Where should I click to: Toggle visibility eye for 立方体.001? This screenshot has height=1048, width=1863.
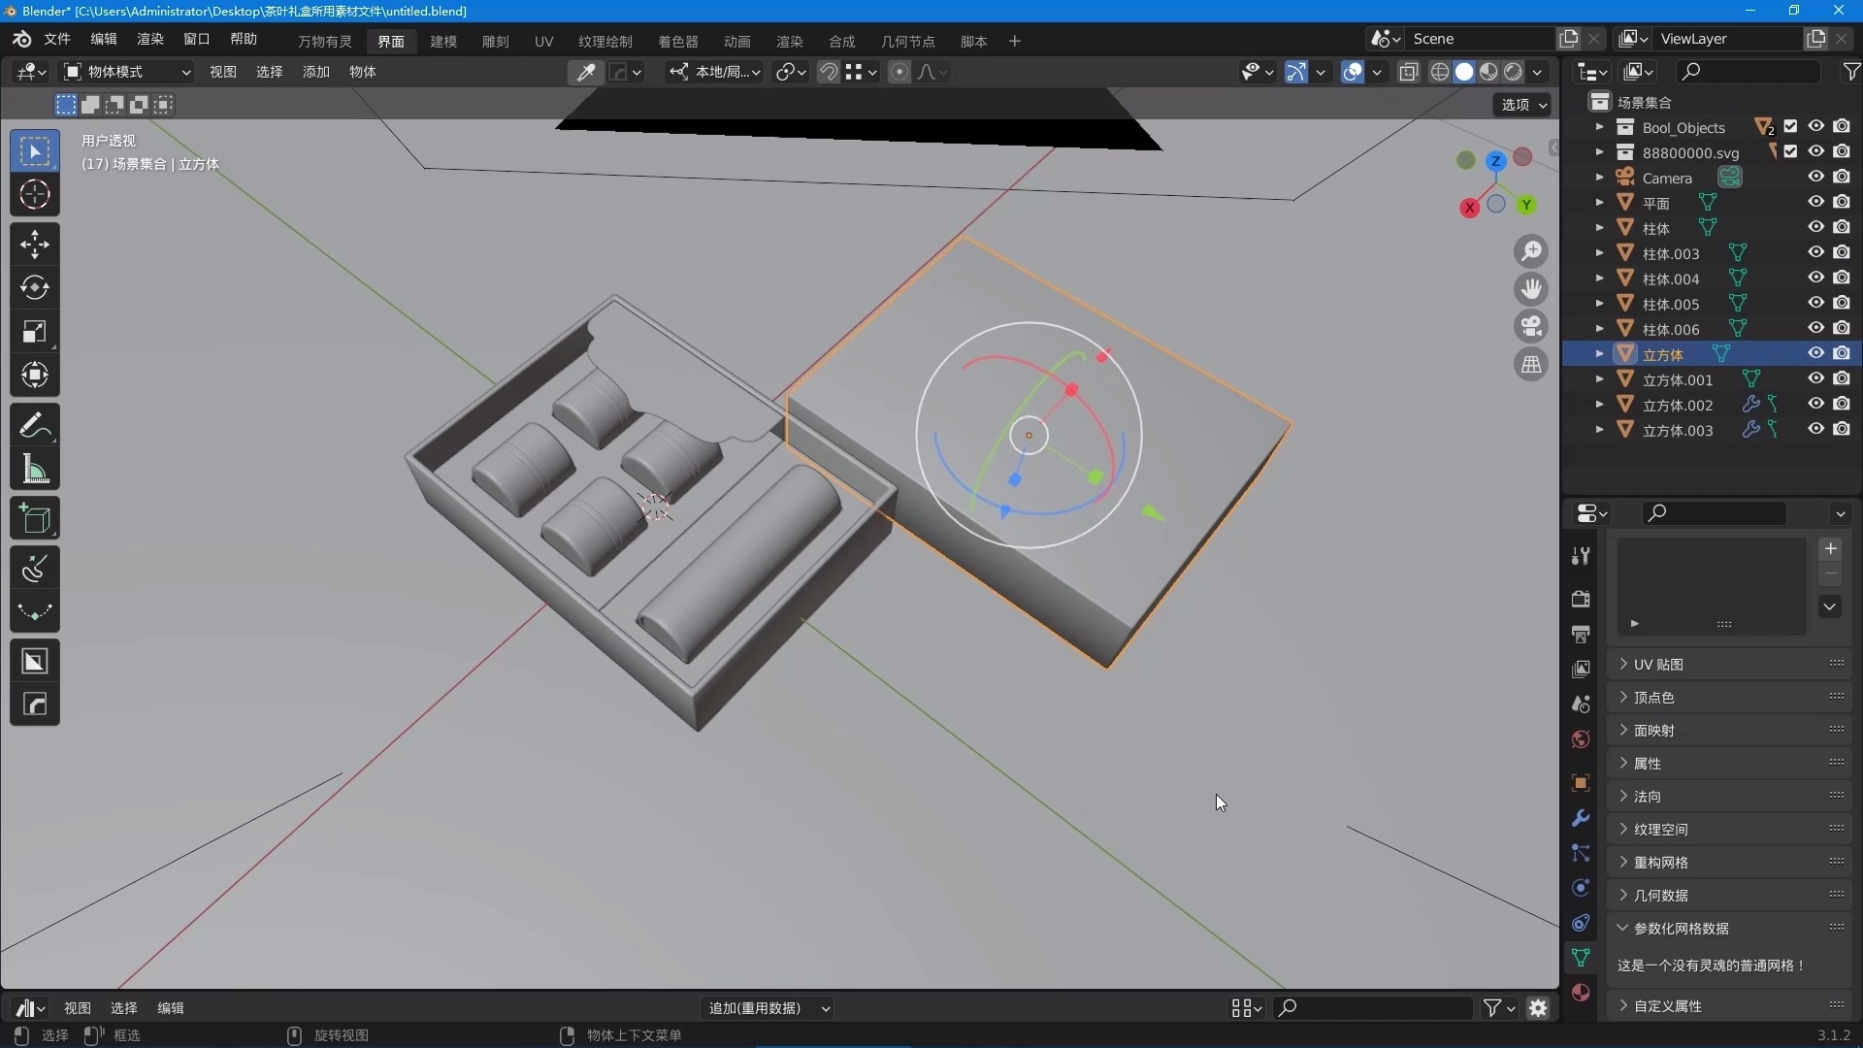point(1815,379)
